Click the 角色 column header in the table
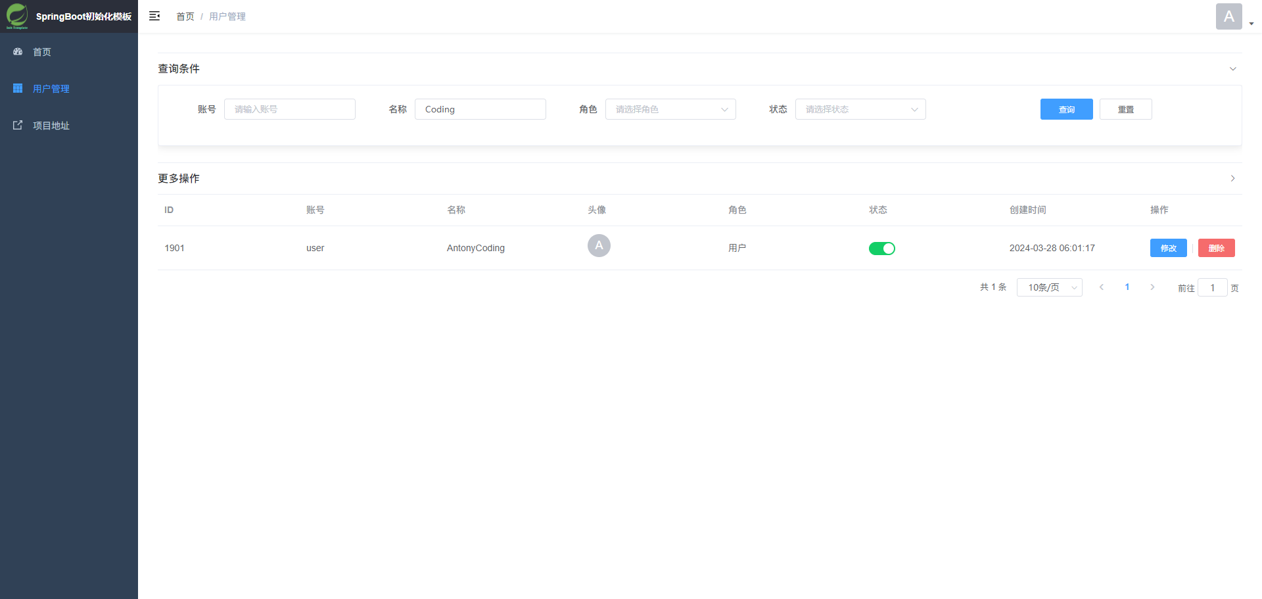Viewport: 1262px width, 599px height. [737, 210]
